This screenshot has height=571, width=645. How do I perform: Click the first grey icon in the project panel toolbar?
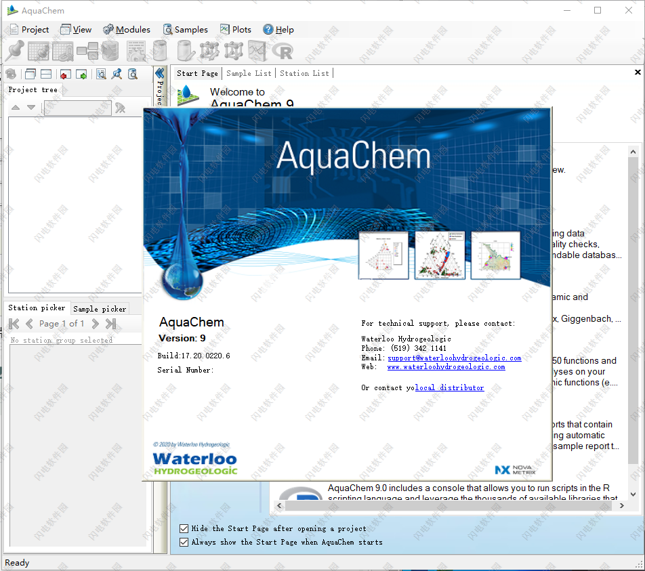click(x=11, y=74)
